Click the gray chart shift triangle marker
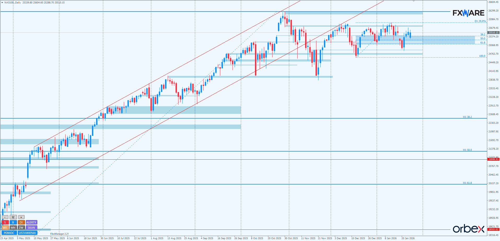Image resolution: width=500 pixels, height=241 pixels. pyautogui.click(x=414, y=1)
